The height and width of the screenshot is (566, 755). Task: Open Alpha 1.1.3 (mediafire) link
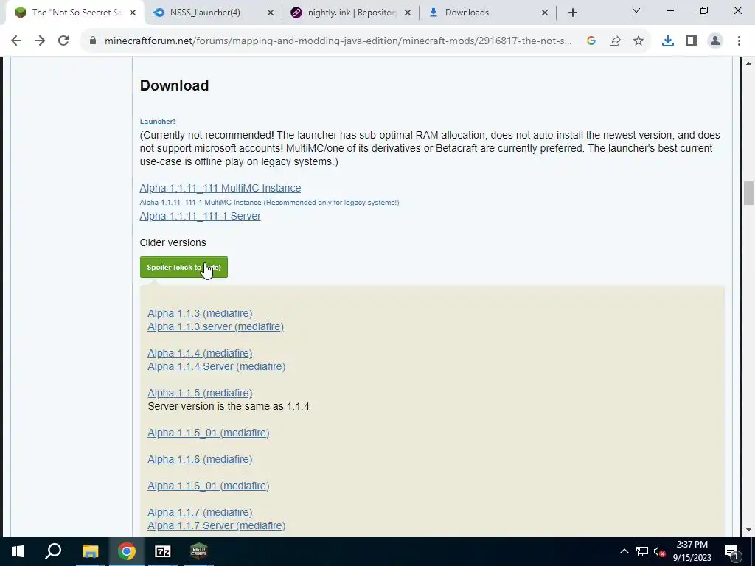click(x=200, y=313)
